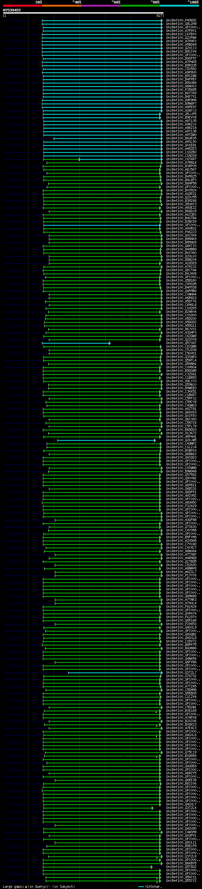
Task: Click UniRef100_C6TKR7 entry
Action: (181, 159)
